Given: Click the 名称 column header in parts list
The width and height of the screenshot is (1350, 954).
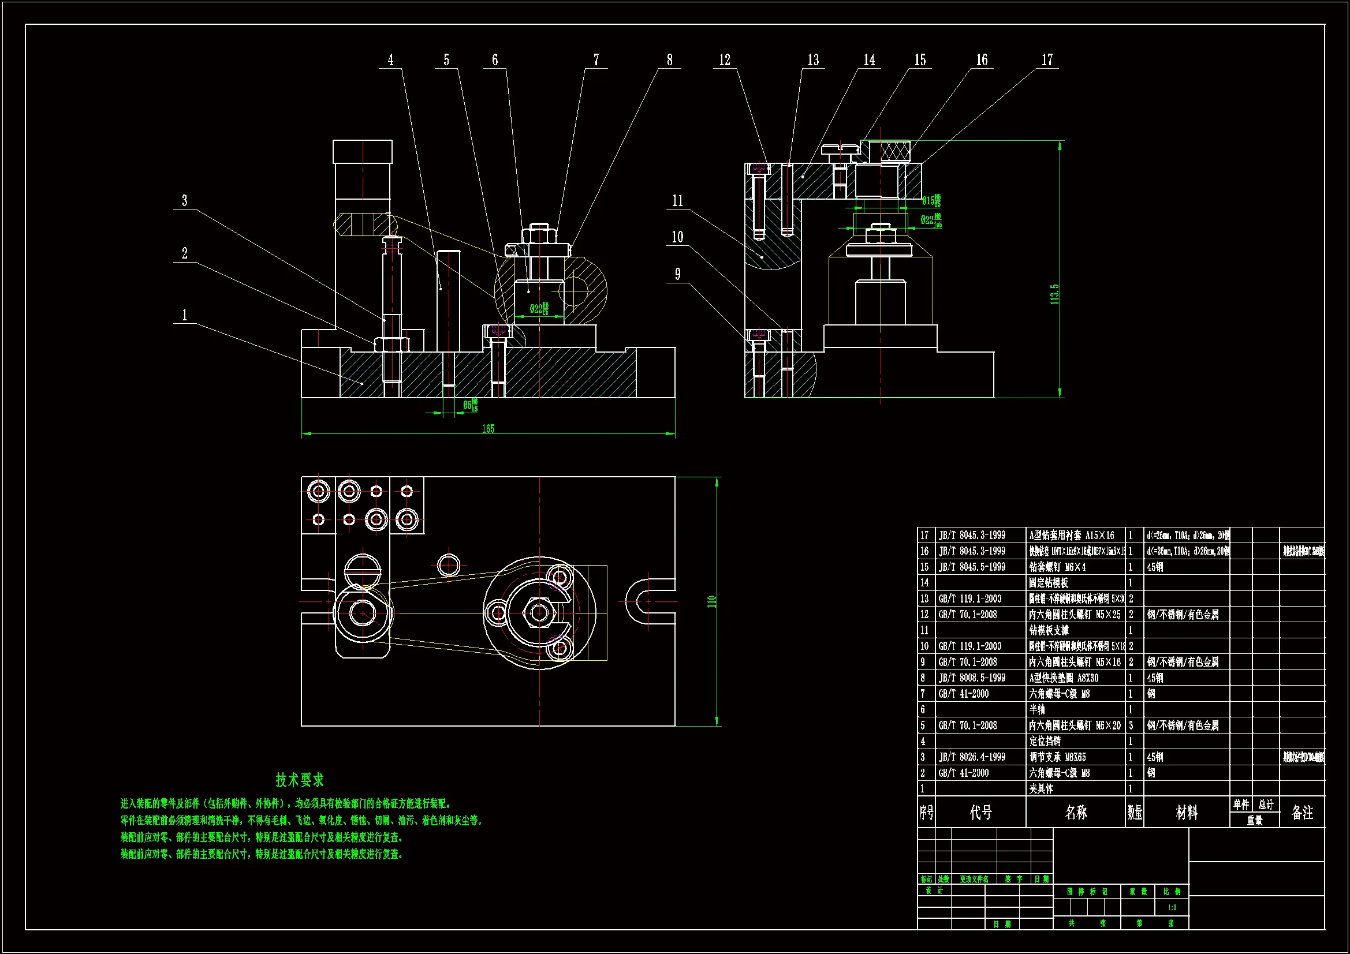Looking at the screenshot, I should [x=1075, y=813].
